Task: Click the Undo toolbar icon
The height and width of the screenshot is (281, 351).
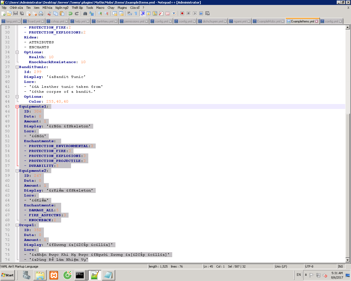Action: [70, 13]
